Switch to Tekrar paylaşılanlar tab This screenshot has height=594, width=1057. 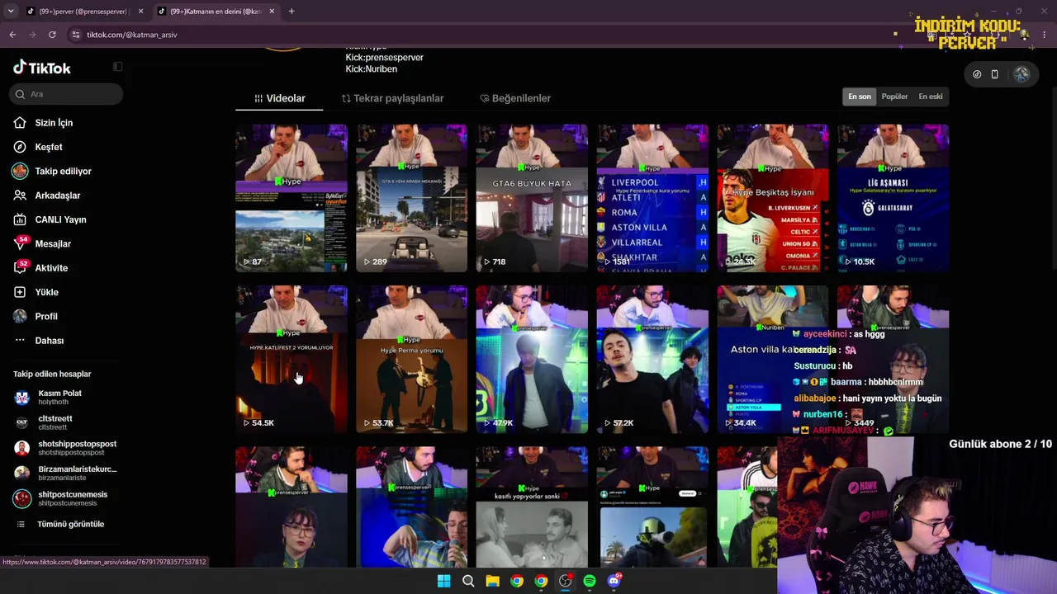coord(393,98)
